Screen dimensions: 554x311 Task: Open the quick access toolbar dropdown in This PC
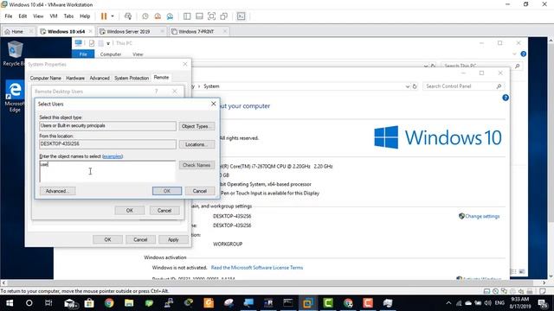[108, 43]
